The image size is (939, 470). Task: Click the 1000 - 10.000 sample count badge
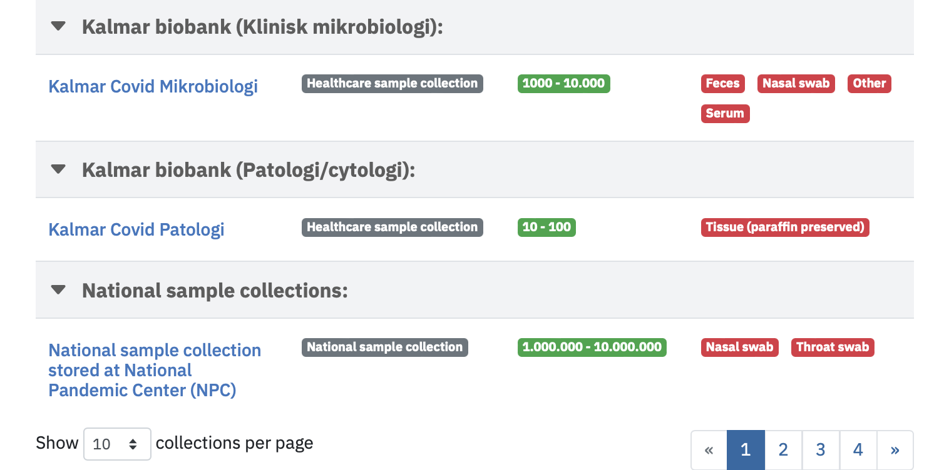pos(563,83)
